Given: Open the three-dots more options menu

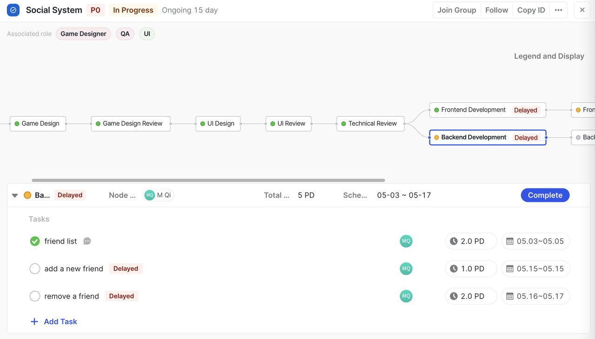Looking at the screenshot, I should click(x=558, y=10).
